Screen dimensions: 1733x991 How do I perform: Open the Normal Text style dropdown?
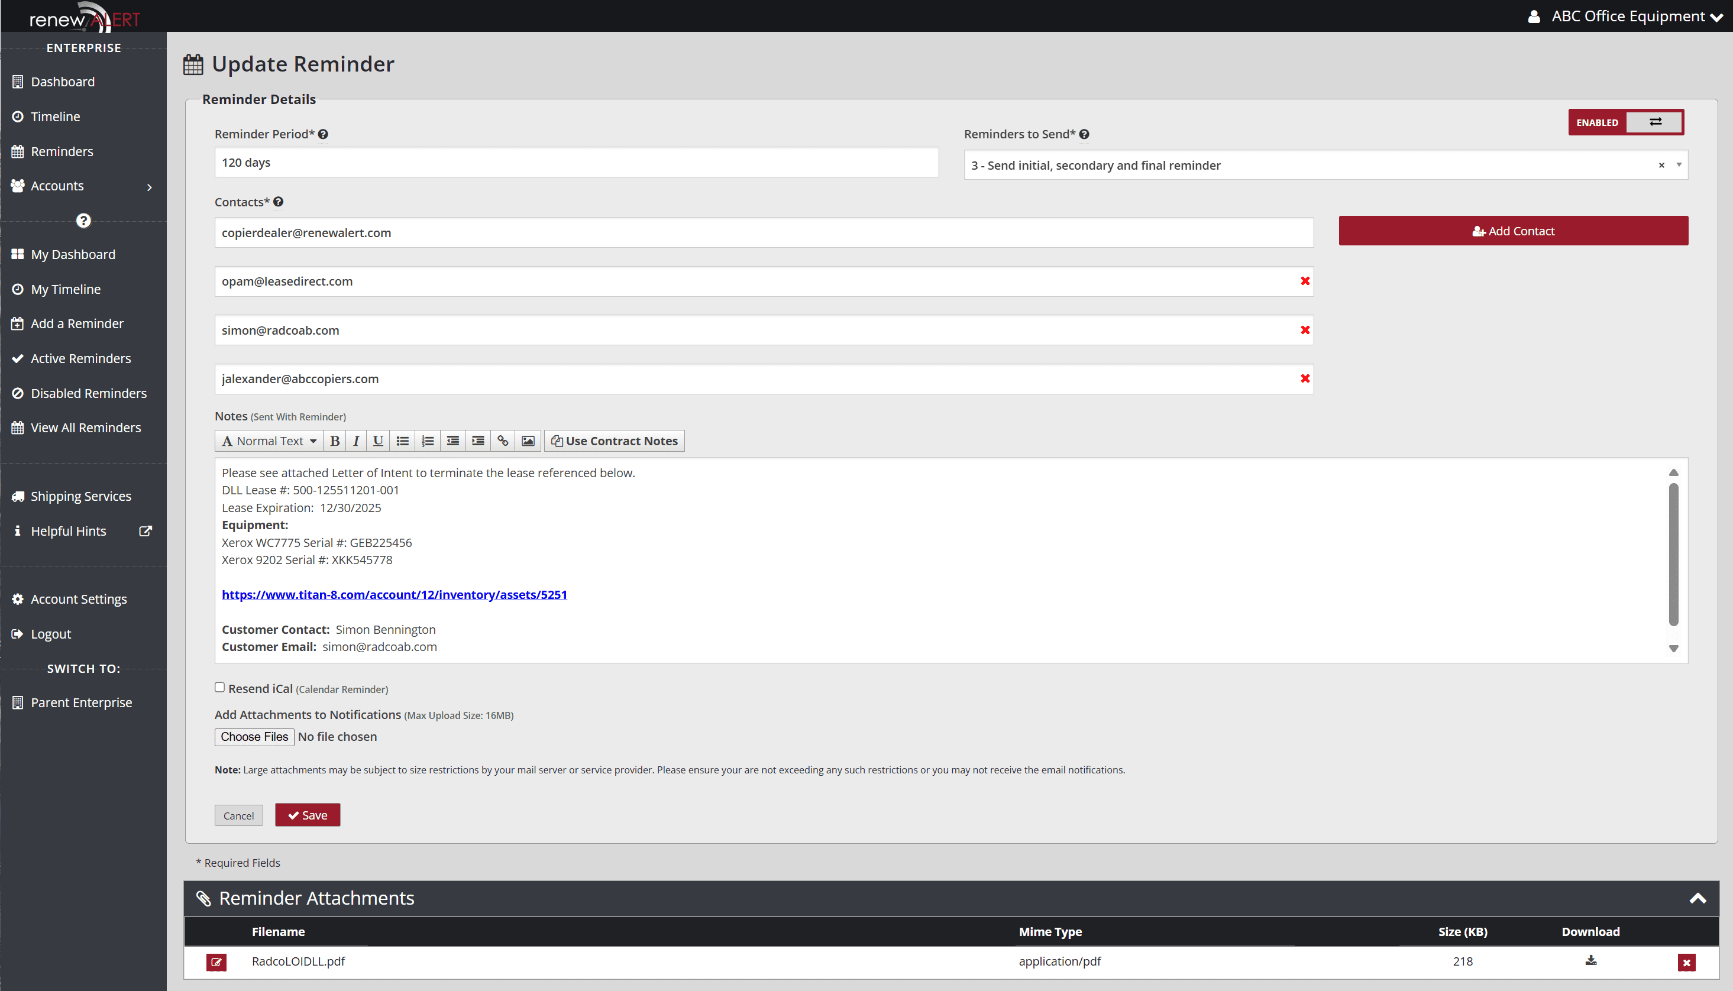[268, 441]
